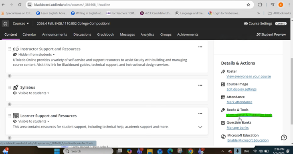Click Edit display settings link
The image size is (293, 154).
(x=242, y=89)
